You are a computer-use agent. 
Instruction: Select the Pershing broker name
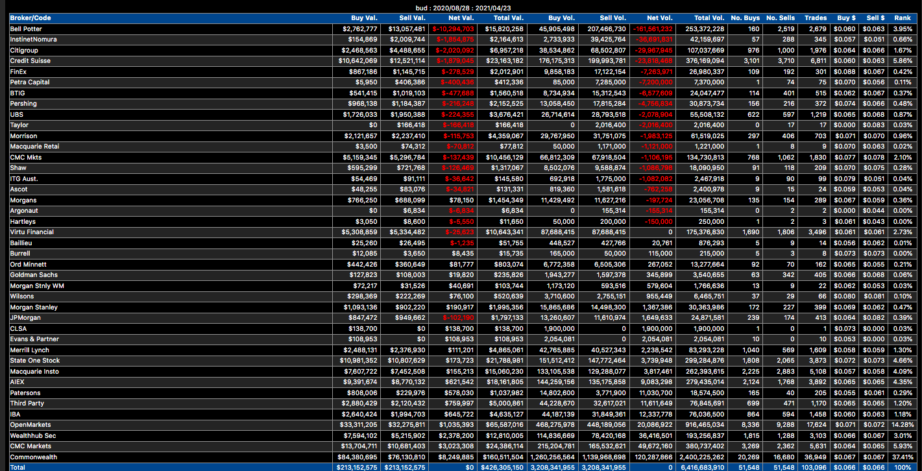[x=23, y=104]
